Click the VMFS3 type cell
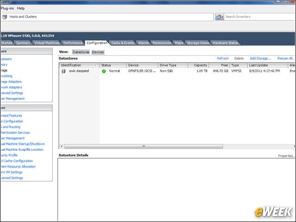 (236, 71)
